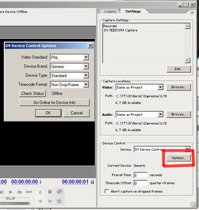Open the Device Brand dropdown
Image resolution: width=199 pixels, height=210 pixels.
tap(86, 66)
